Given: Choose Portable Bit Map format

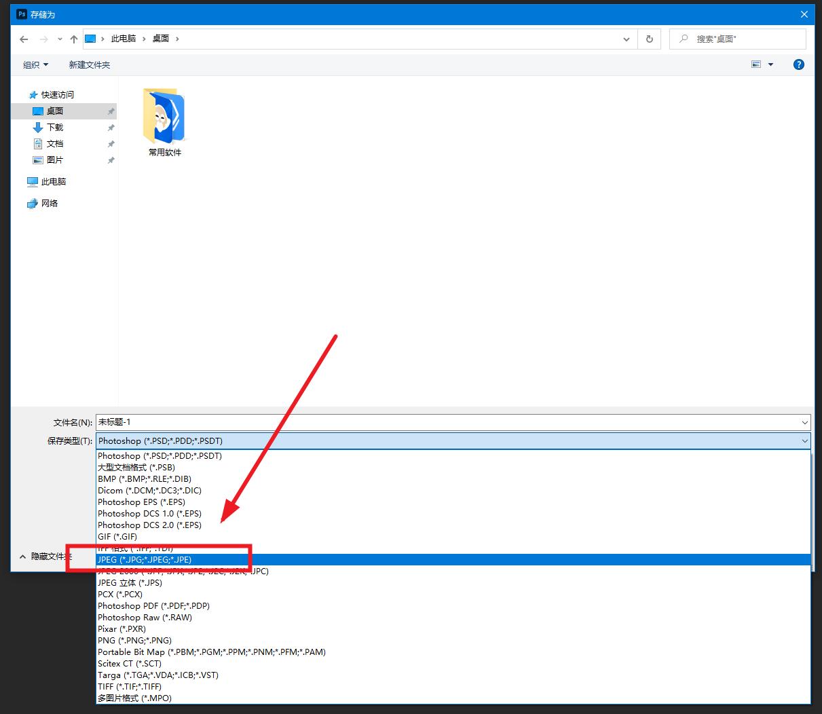Looking at the screenshot, I should coord(453,652).
